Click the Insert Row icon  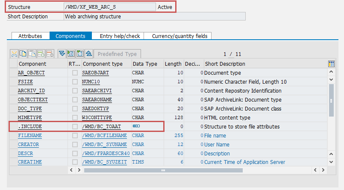pyautogui.click(x=41, y=54)
